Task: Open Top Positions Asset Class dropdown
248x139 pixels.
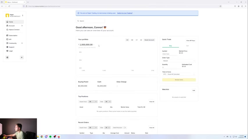Action: (x=93, y=102)
